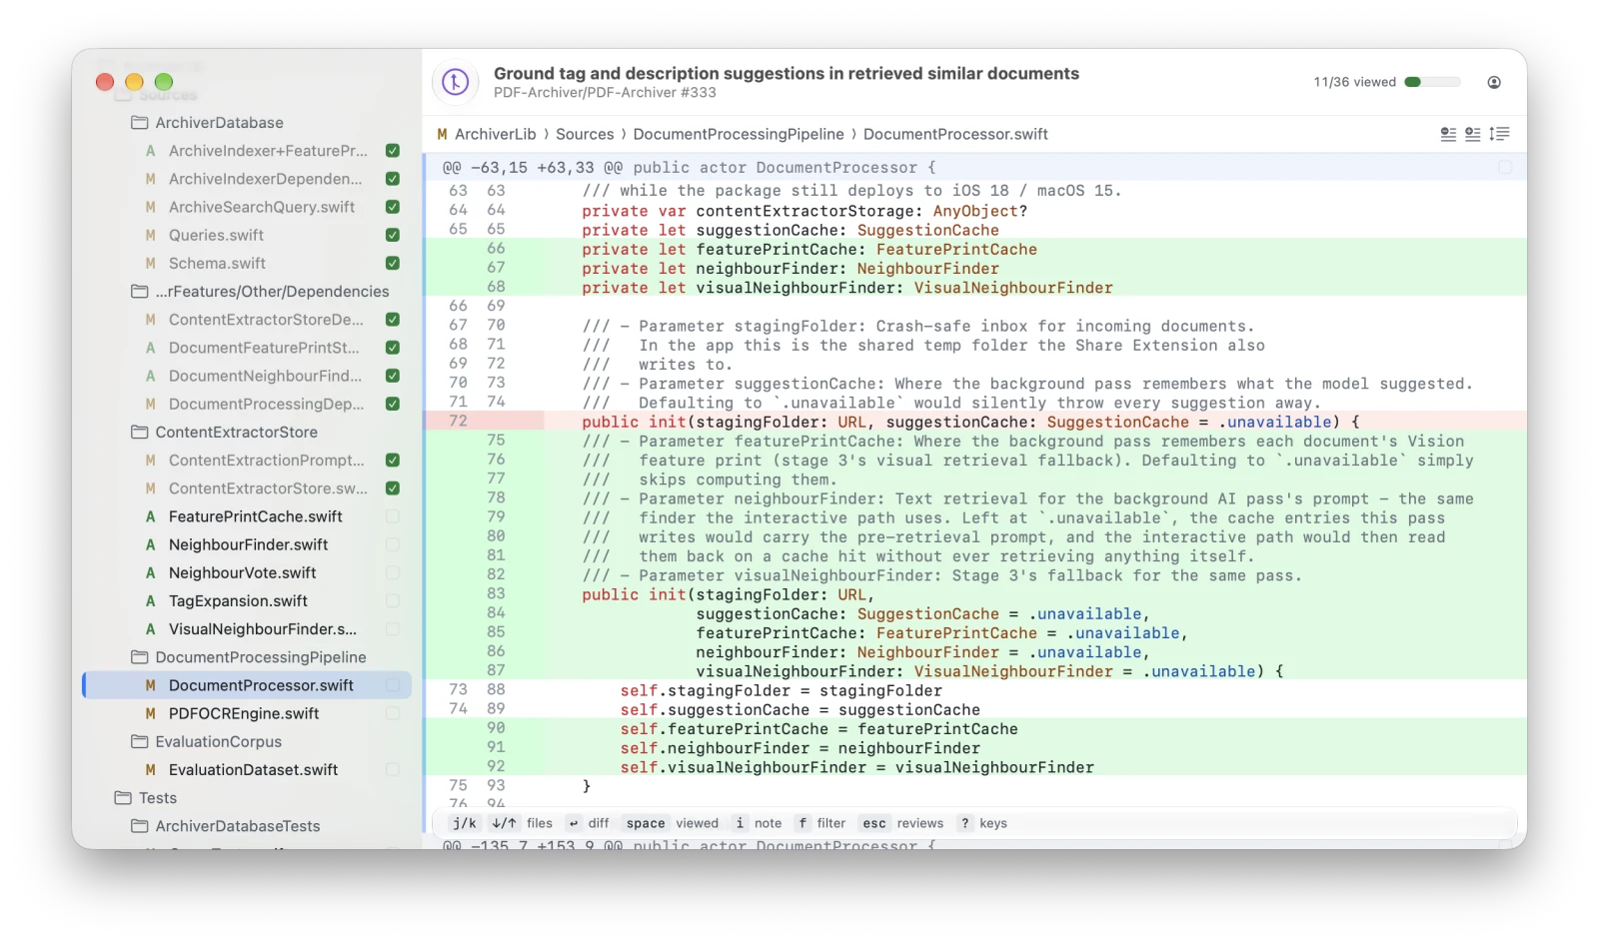The height and width of the screenshot is (944, 1599).
Task: Click the DocumentProcessingPipeline folder icon
Action: 140,657
